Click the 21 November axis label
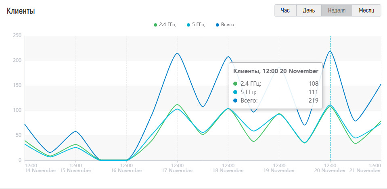 point(365,170)
